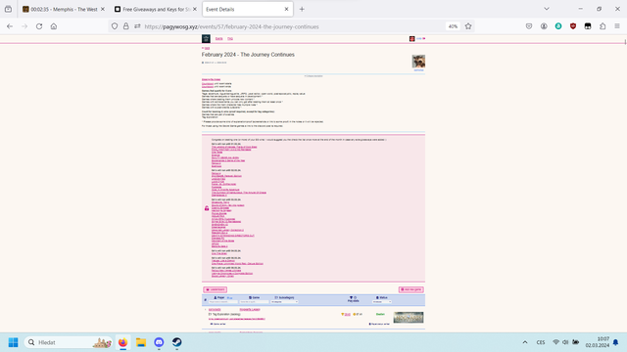Focus the Player name filter field
The height and width of the screenshot is (352, 627).
[x=223, y=302]
